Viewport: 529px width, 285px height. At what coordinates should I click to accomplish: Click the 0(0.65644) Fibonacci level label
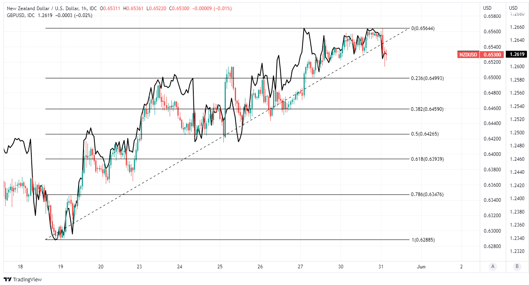[x=422, y=28]
